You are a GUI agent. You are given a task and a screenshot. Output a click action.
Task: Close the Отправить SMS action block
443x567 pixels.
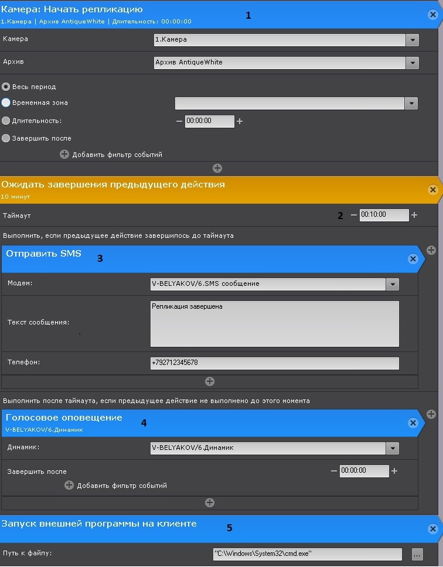(x=413, y=259)
